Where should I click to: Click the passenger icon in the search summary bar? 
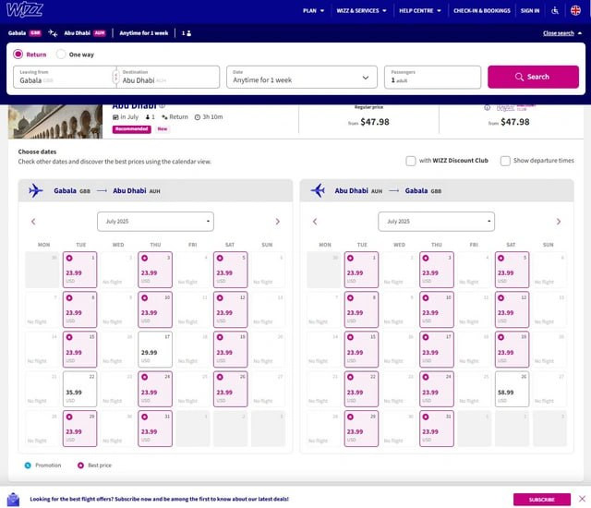188,33
